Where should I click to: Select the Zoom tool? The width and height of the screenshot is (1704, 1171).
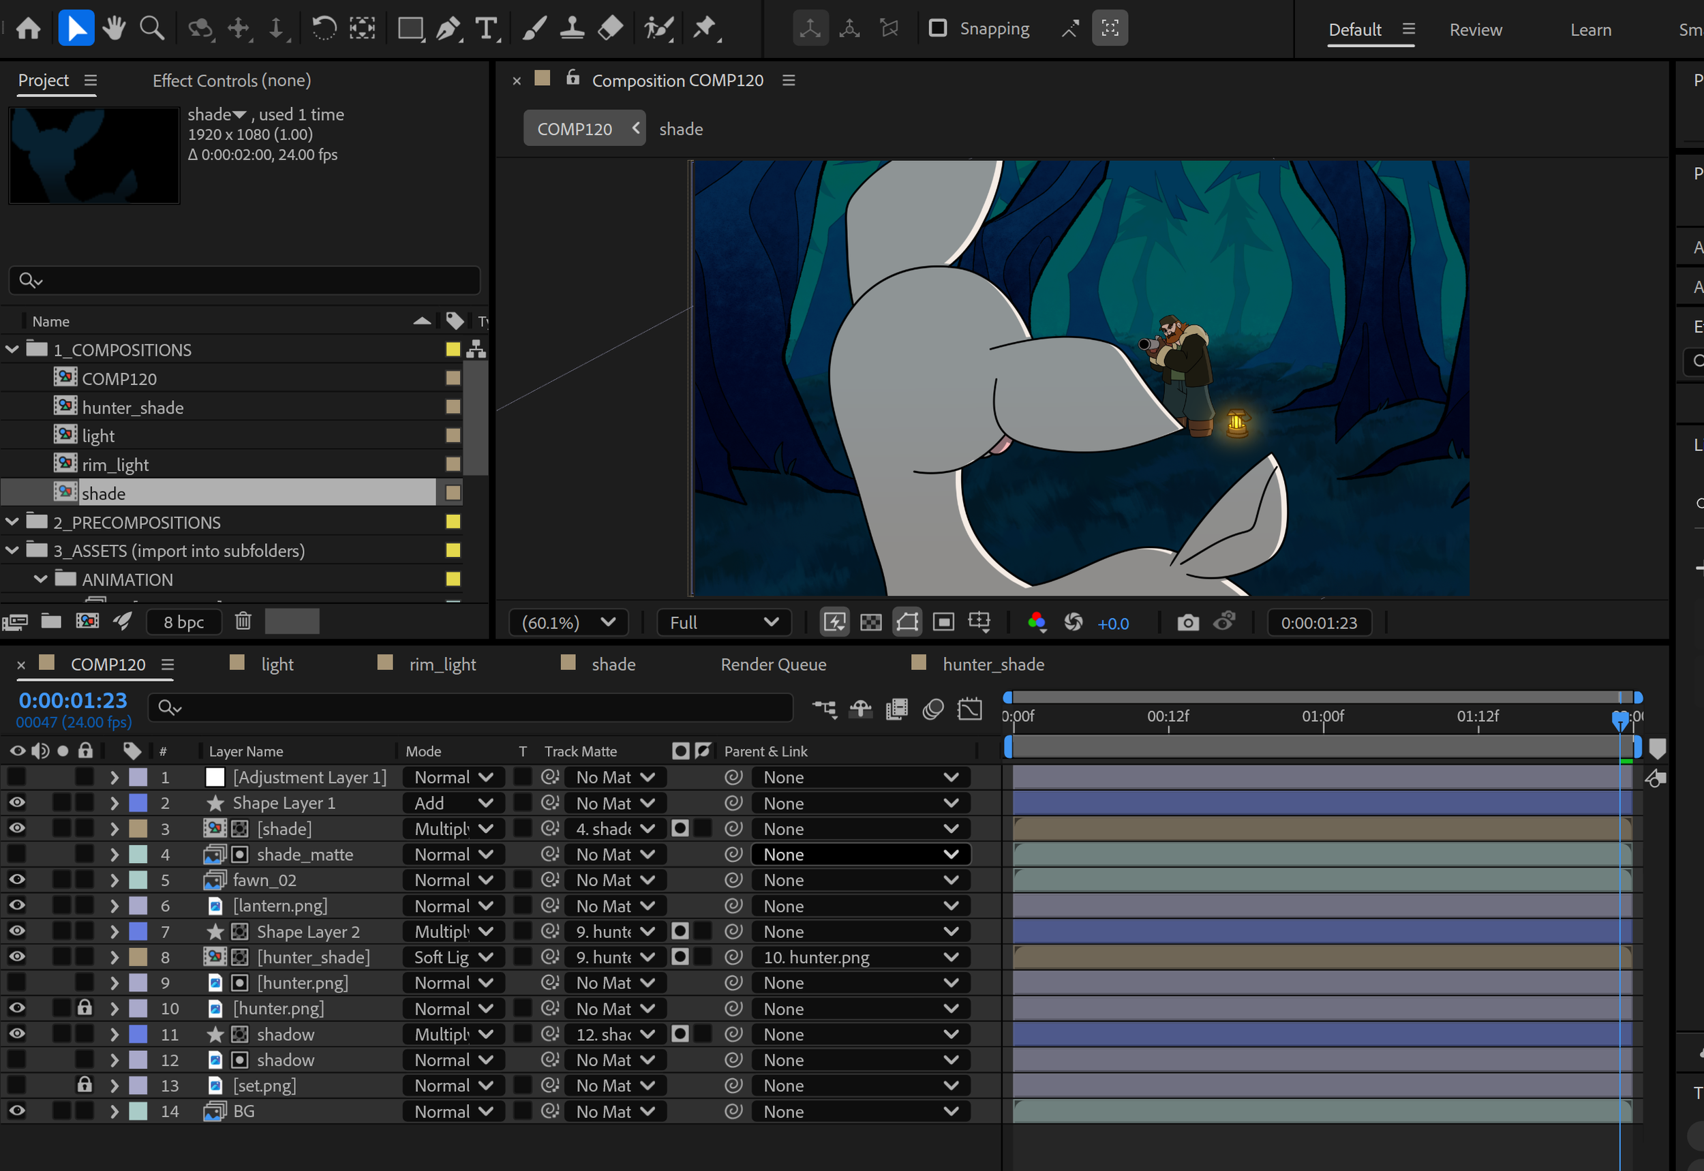tap(152, 29)
